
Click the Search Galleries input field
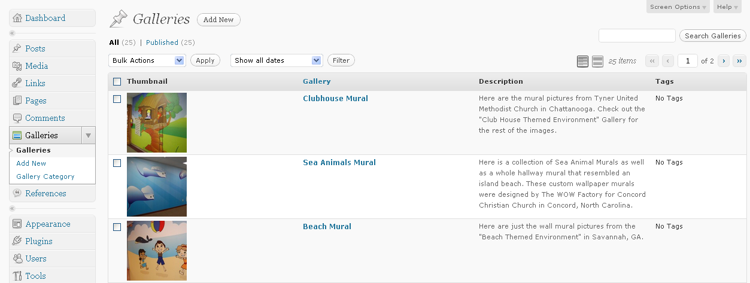[637, 36]
